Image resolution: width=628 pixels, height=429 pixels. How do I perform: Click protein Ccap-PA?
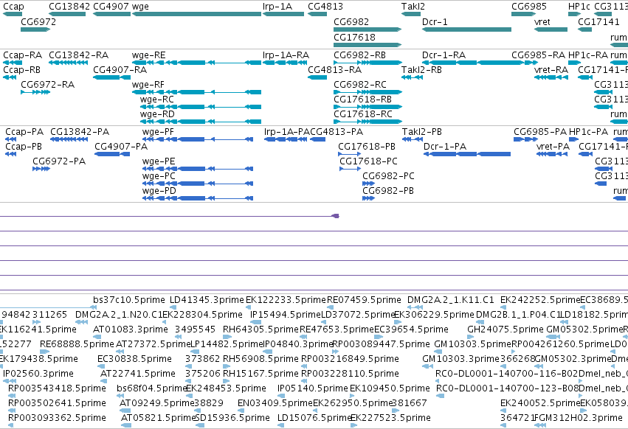11,139
